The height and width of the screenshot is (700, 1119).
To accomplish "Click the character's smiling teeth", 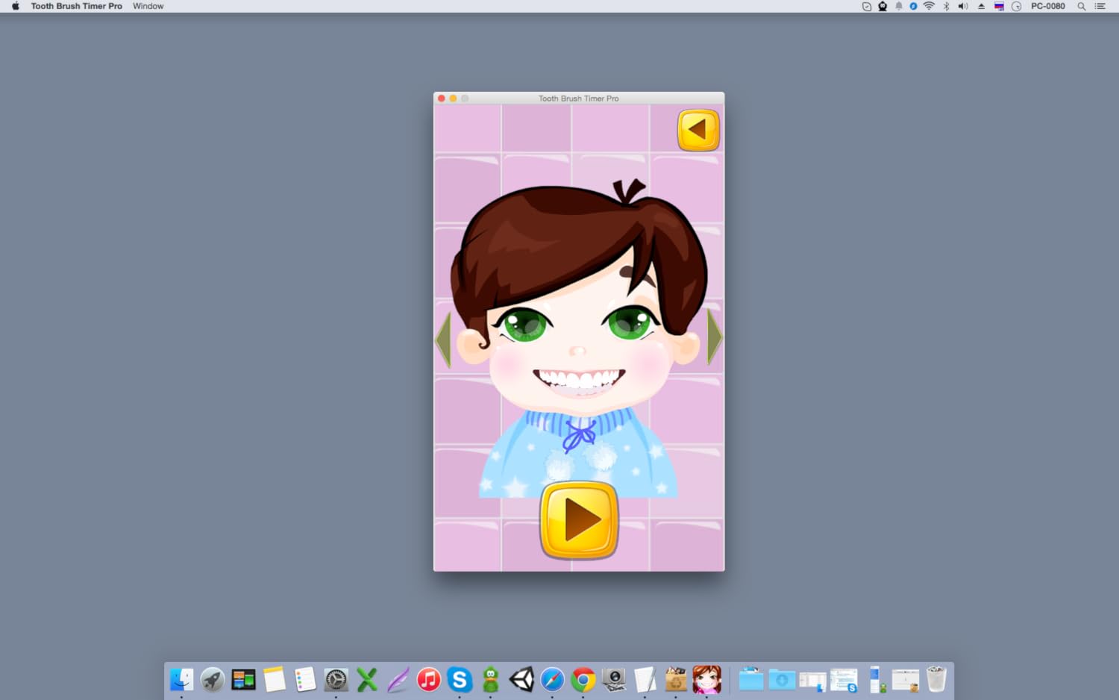I will 579,381.
